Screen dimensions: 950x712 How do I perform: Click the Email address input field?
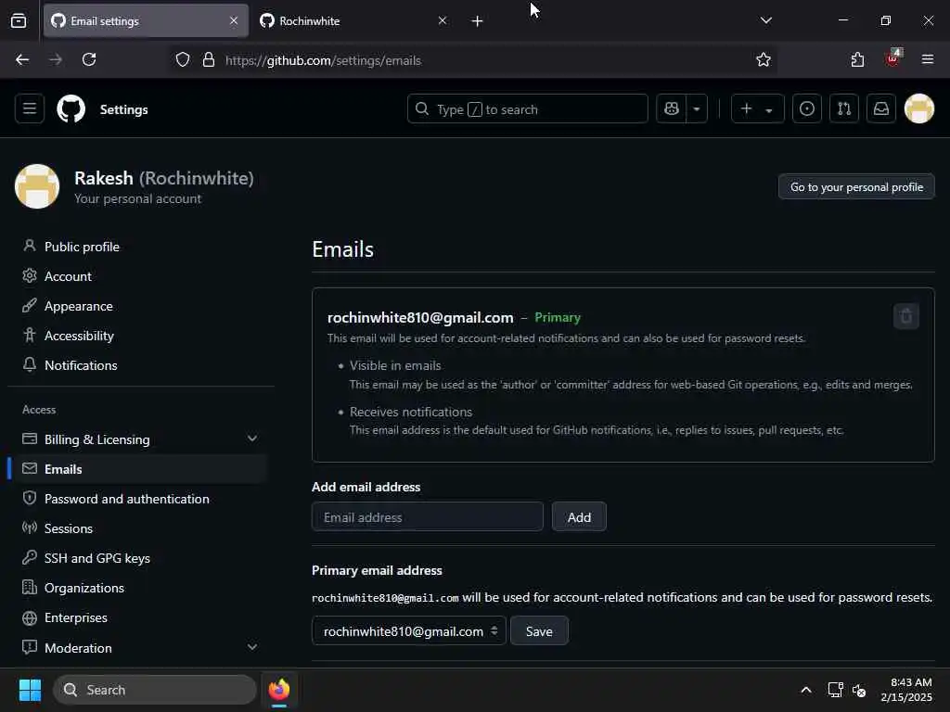427,516
